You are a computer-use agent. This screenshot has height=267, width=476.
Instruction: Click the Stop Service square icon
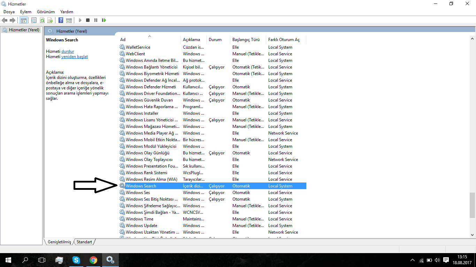point(88,20)
